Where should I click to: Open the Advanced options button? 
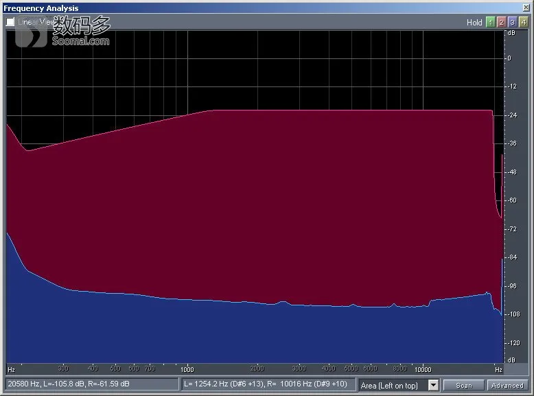[507, 385]
